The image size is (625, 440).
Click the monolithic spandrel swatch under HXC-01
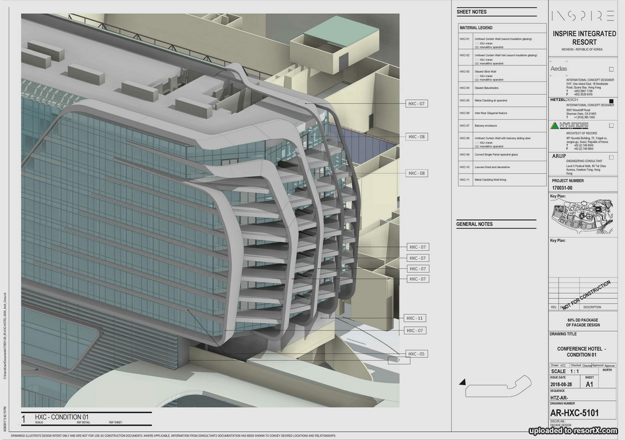coord(477,47)
